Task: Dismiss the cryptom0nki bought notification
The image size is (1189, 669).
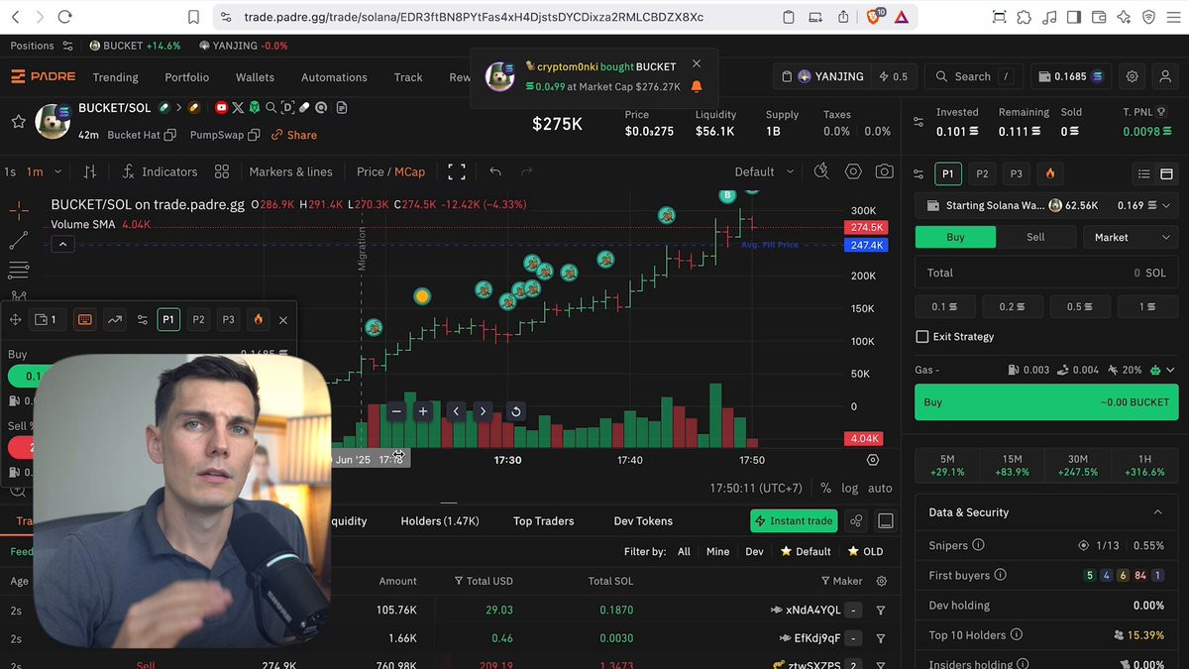Action: (x=697, y=63)
